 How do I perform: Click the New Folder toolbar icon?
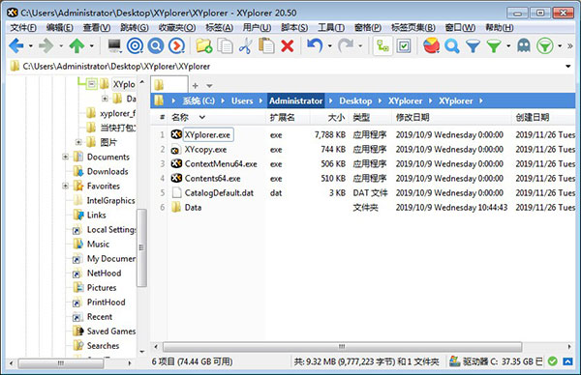pos(203,45)
